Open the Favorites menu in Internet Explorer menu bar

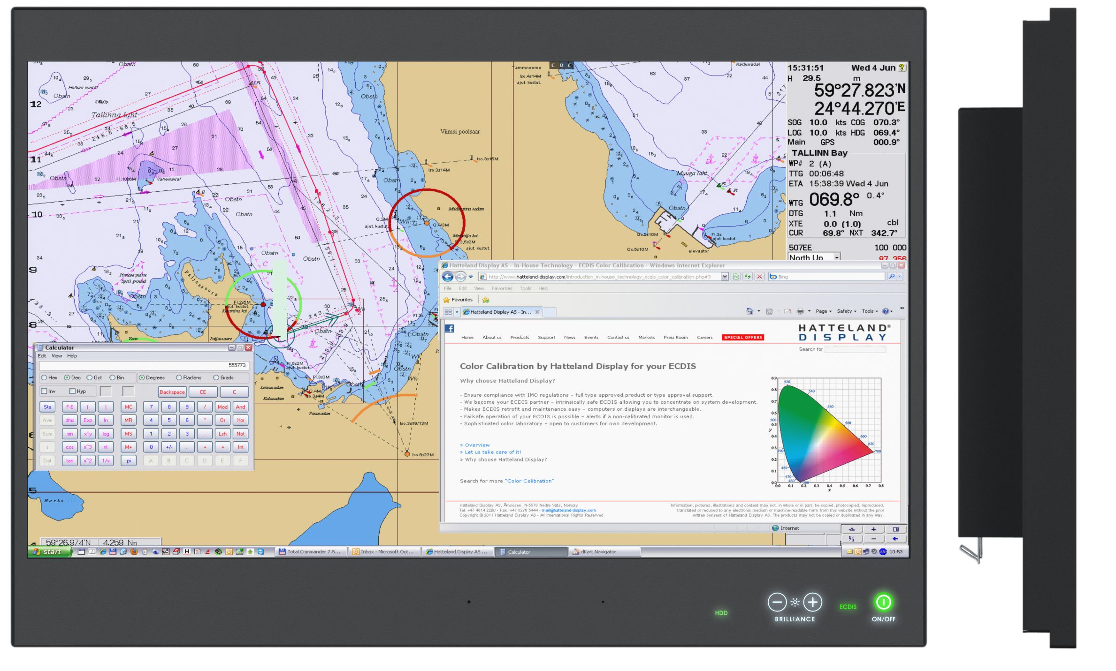[x=502, y=288]
